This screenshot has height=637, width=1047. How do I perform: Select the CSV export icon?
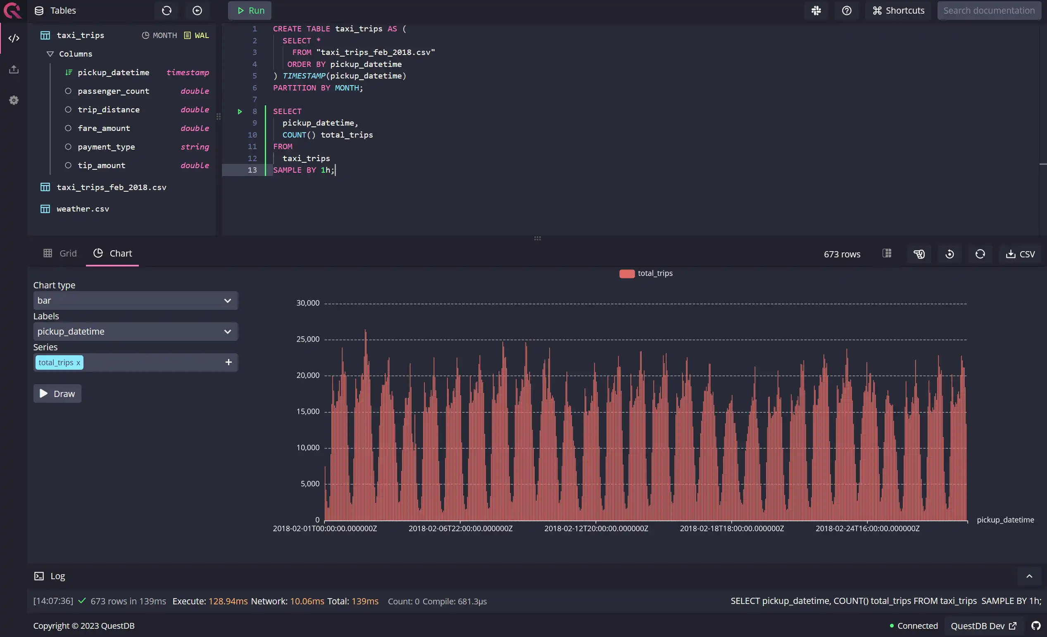[x=1020, y=254]
